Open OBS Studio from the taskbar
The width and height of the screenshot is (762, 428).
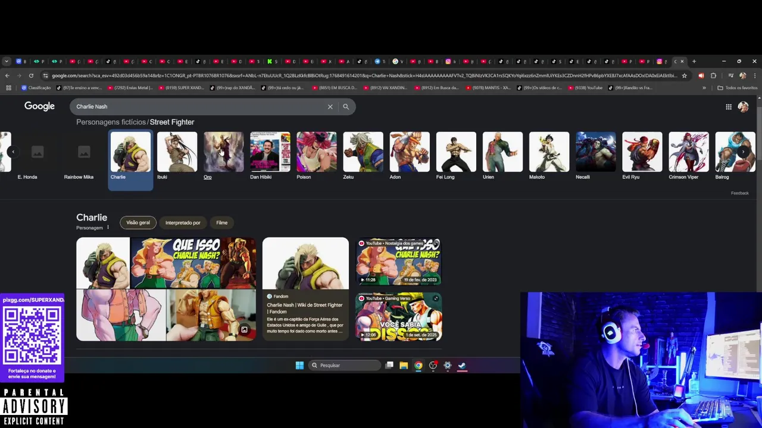433,366
